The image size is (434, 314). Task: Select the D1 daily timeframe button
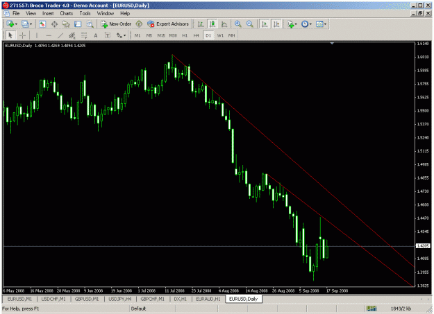(x=208, y=35)
